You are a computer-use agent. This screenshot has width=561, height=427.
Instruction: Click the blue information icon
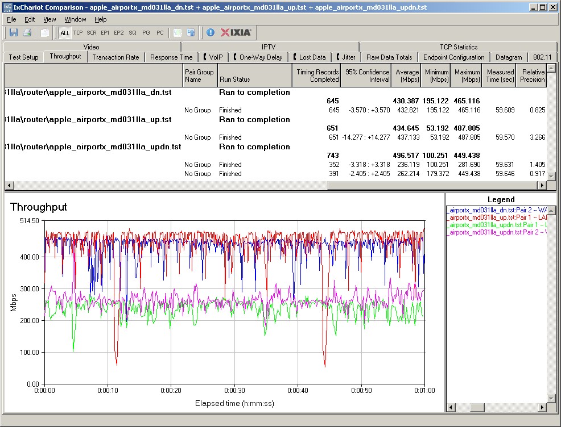click(211, 33)
